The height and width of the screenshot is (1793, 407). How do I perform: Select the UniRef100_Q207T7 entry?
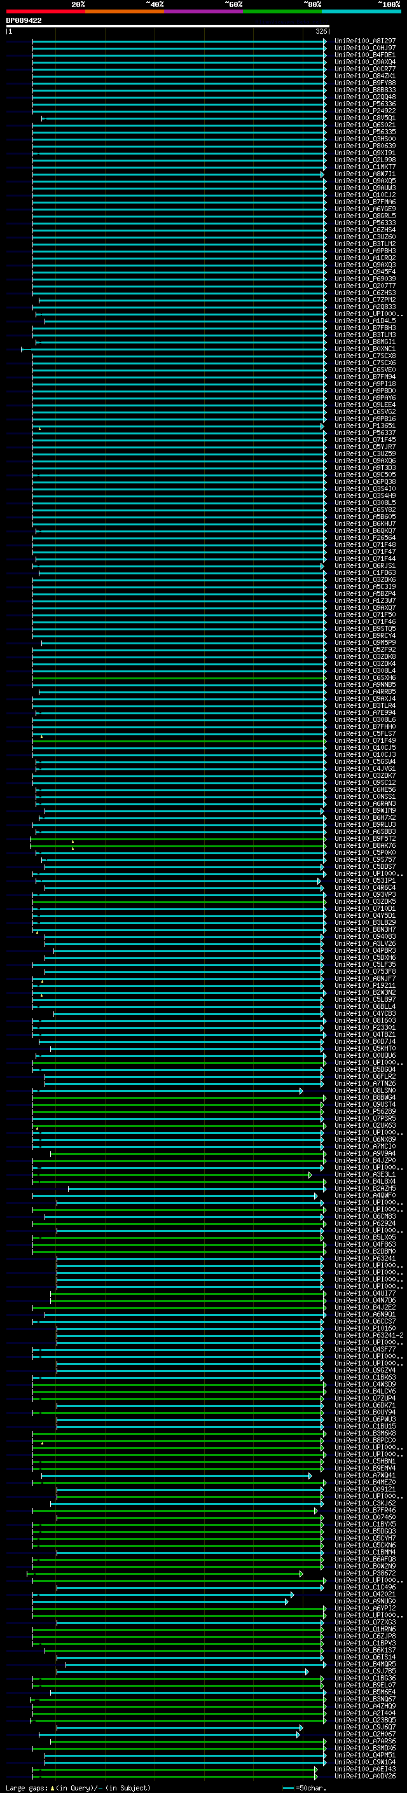365,286
